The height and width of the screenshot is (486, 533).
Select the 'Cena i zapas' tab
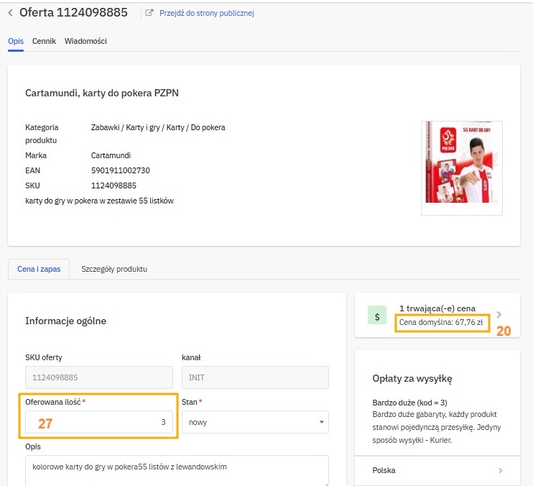38,269
